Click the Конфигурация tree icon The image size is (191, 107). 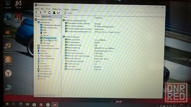tap(38, 74)
